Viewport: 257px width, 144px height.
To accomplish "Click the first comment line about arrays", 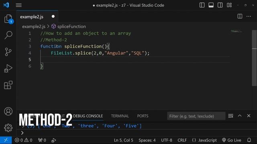I will pyautogui.click(x=86, y=33).
